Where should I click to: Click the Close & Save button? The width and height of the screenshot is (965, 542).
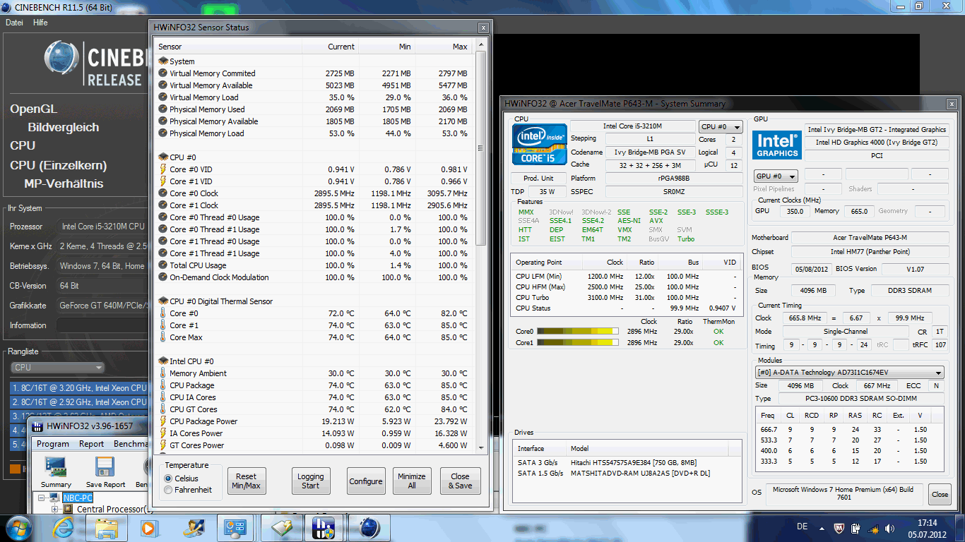tap(460, 481)
